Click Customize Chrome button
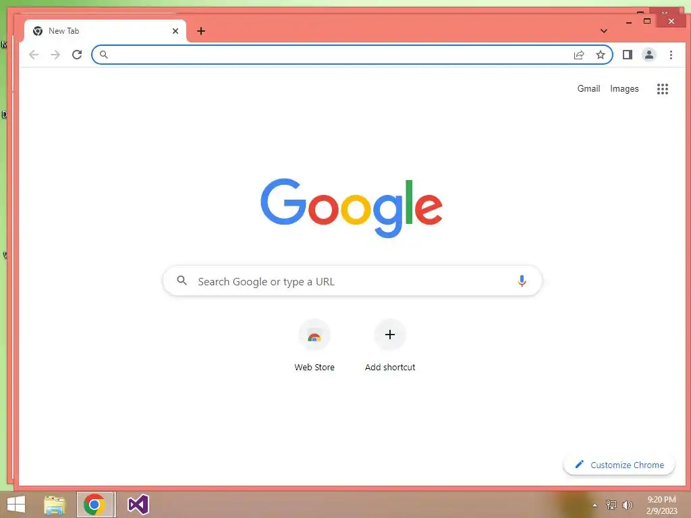The height and width of the screenshot is (518, 691). click(619, 465)
